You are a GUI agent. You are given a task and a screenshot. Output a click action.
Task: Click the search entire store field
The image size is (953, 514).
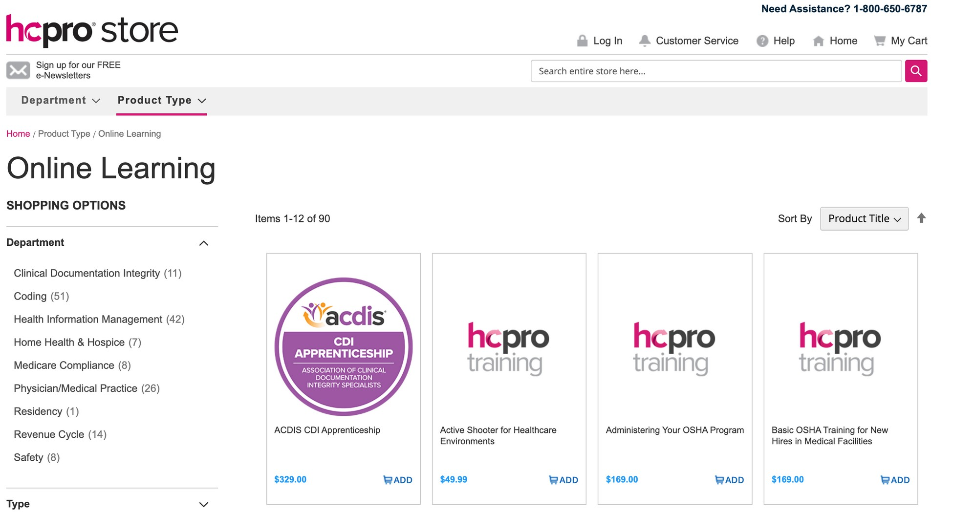click(x=716, y=71)
